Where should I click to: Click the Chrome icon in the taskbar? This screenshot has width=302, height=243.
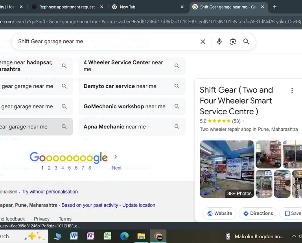158,236
